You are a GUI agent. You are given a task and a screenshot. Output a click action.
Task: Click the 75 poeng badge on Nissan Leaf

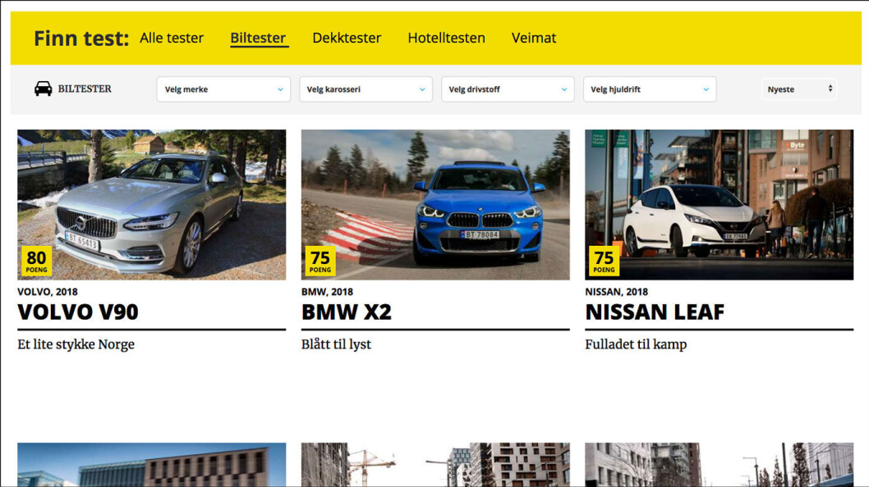[x=604, y=261]
